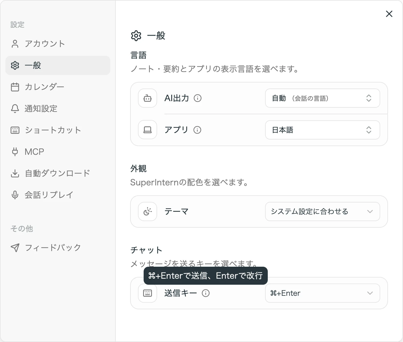Click the info icon next to アプリ
Viewport: 403px width, 342px height.
pyautogui.click(x=197, y=130)
